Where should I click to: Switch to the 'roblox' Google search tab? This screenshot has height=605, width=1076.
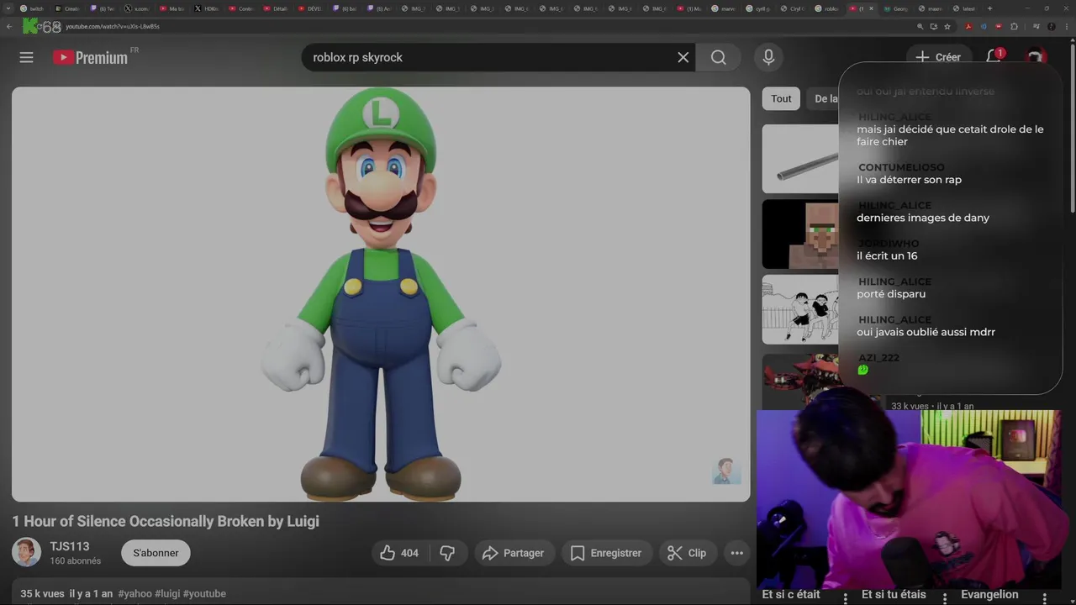[827, 8]
